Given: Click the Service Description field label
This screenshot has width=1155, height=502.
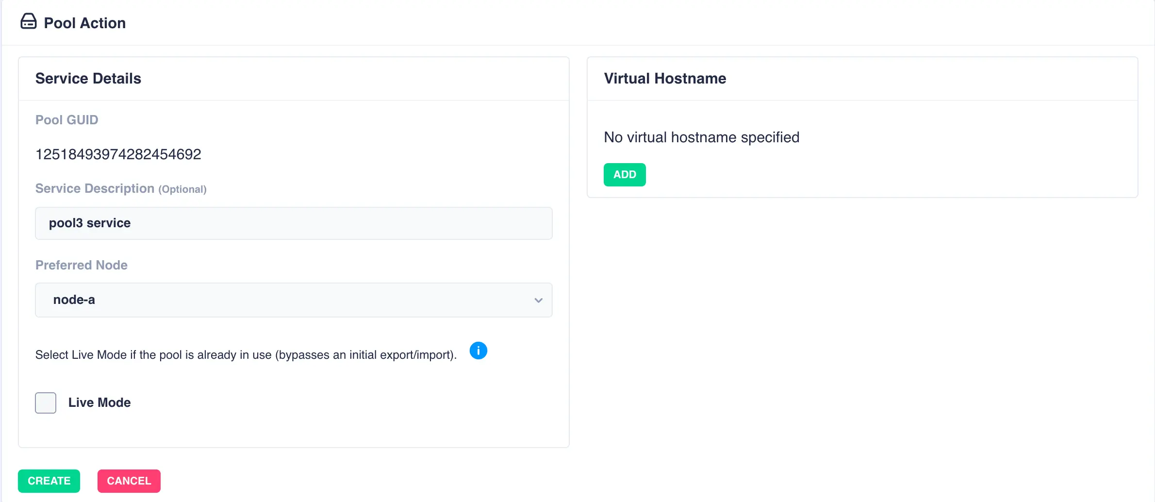Looking at the screenshot, I should (x=95, y=188).
